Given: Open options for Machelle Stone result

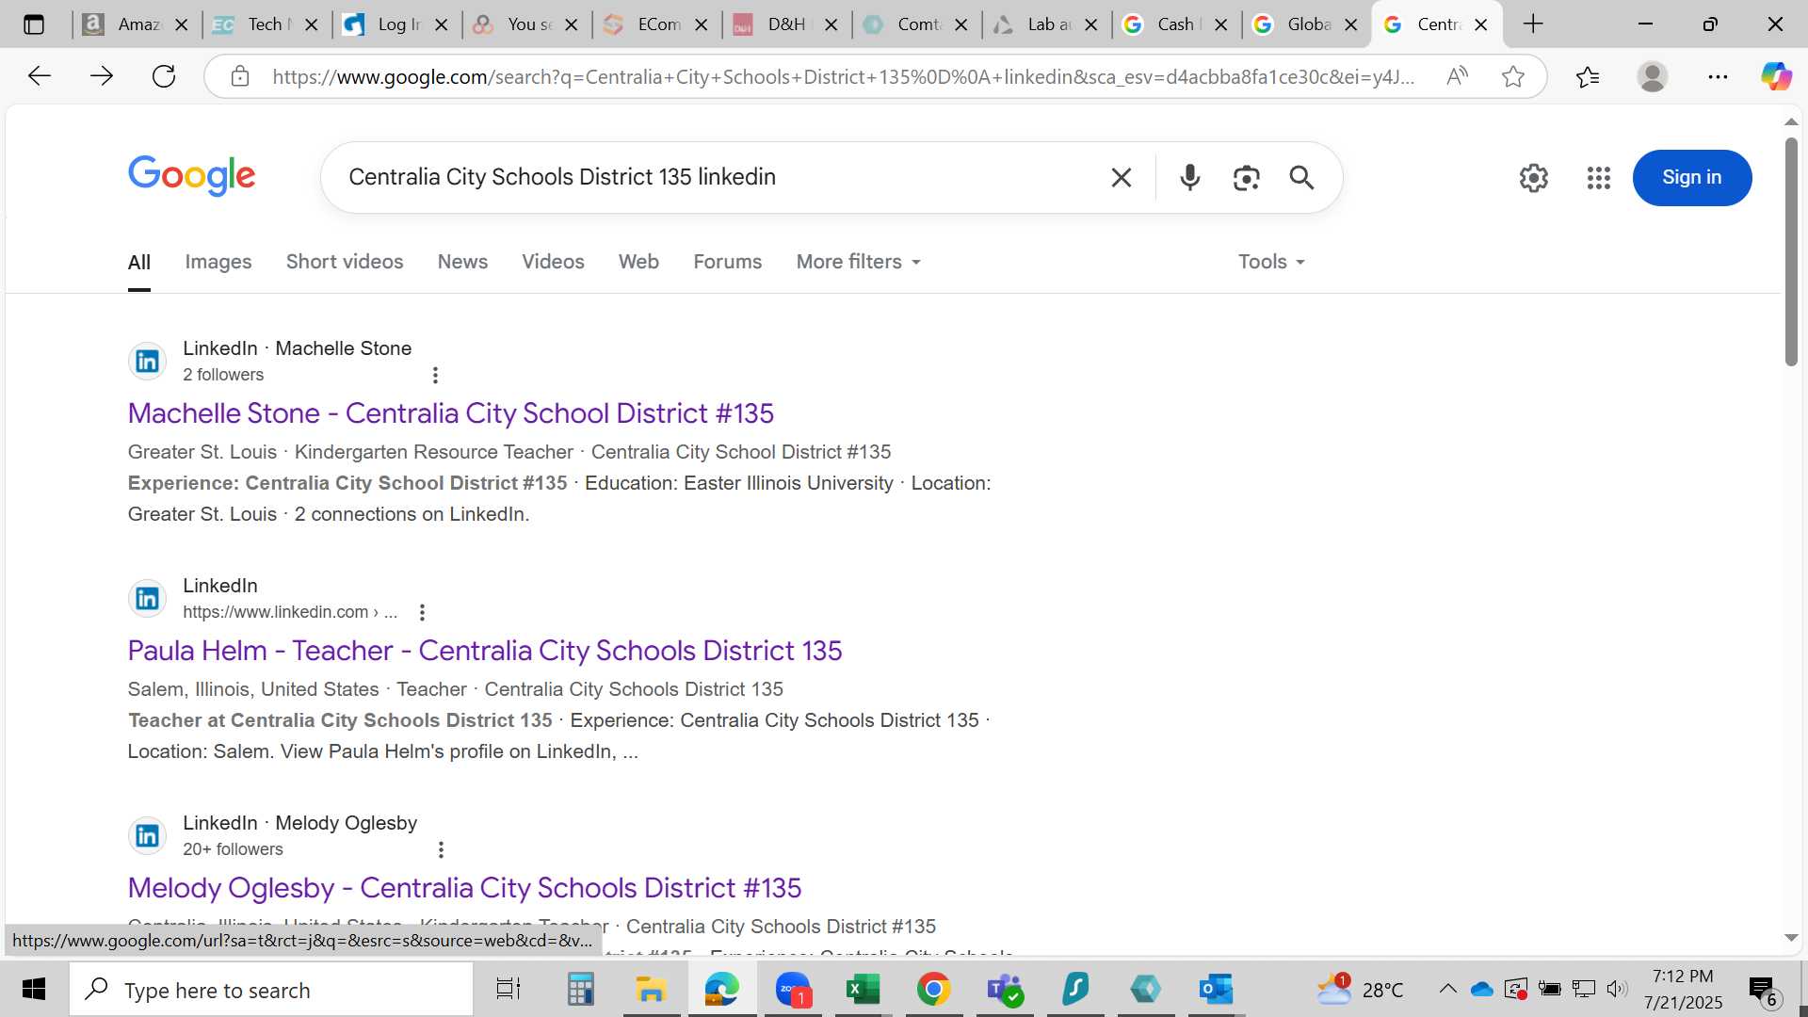Looking at the screenshot, I should point(435,375).
